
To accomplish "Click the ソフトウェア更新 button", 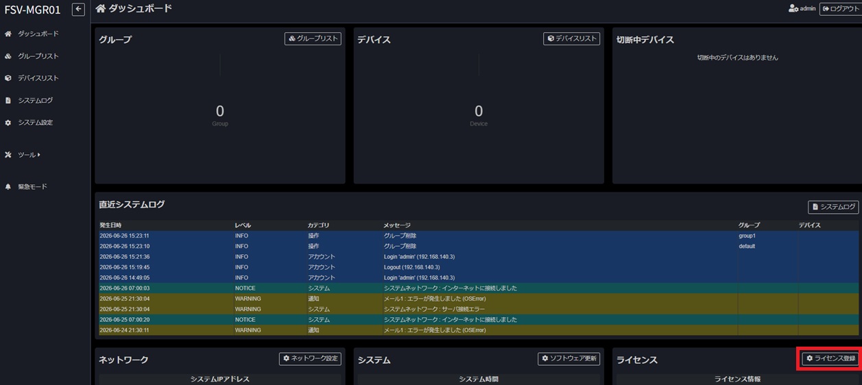I will pos(568,358).
